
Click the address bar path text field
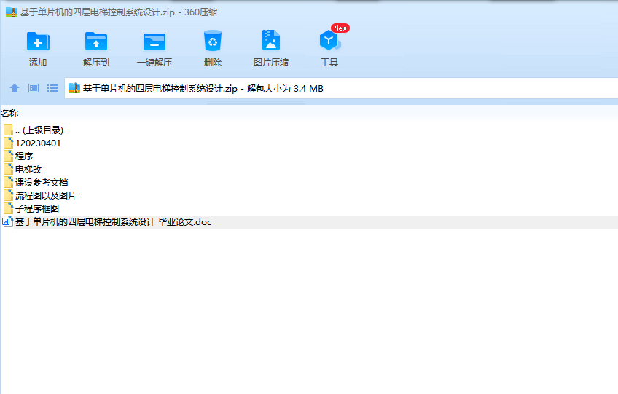pyautogui.click(x=341, y=88)
